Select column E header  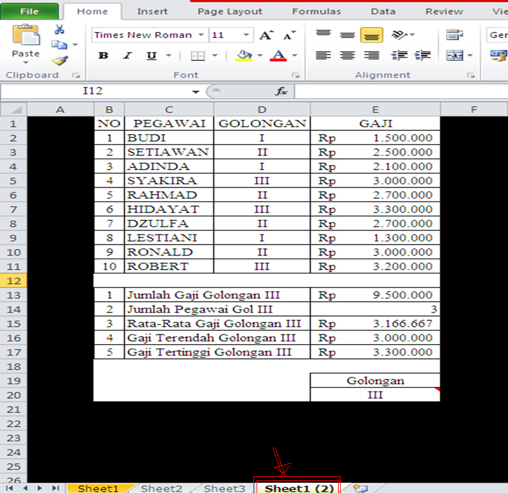coord(375,109)
